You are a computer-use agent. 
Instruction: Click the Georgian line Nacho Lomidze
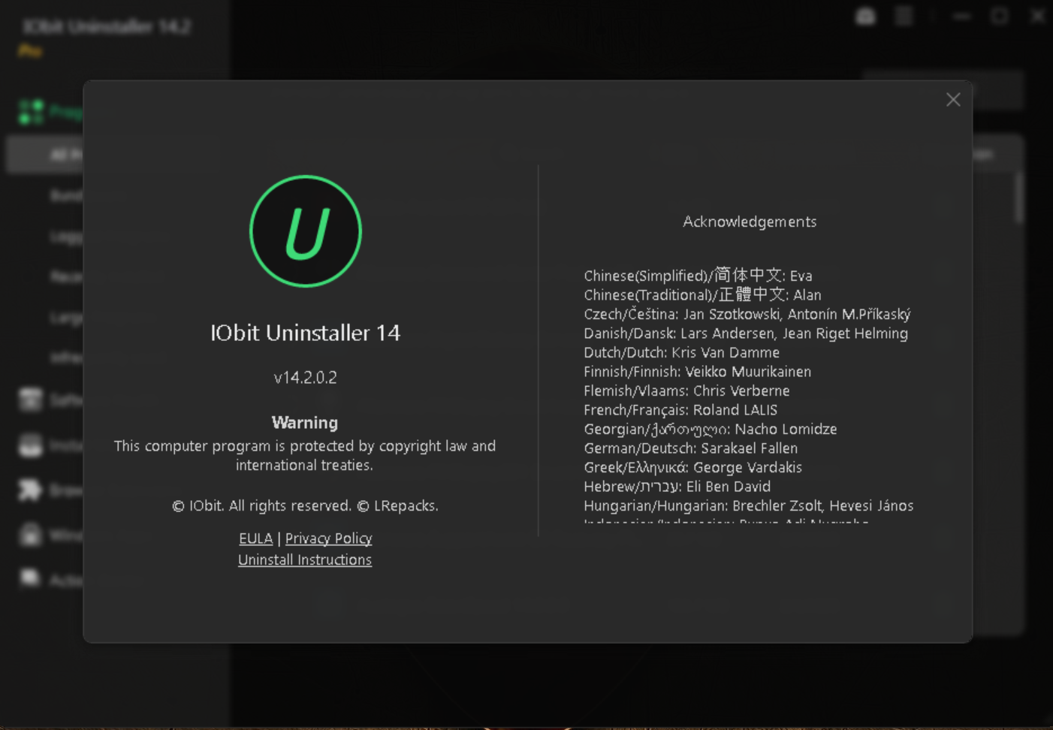coord(710,429)
